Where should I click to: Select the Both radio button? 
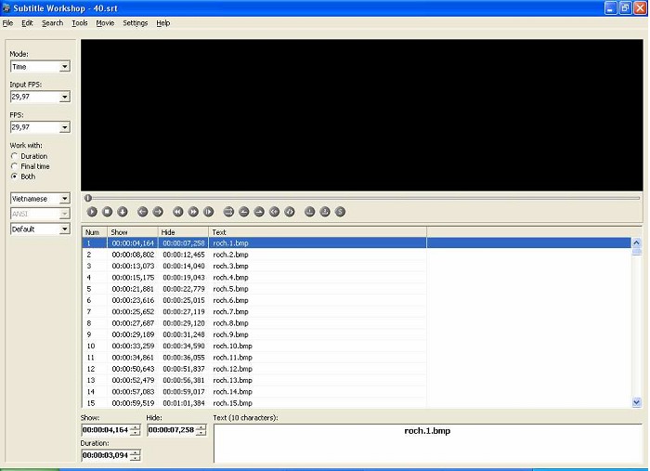[15, 177]
